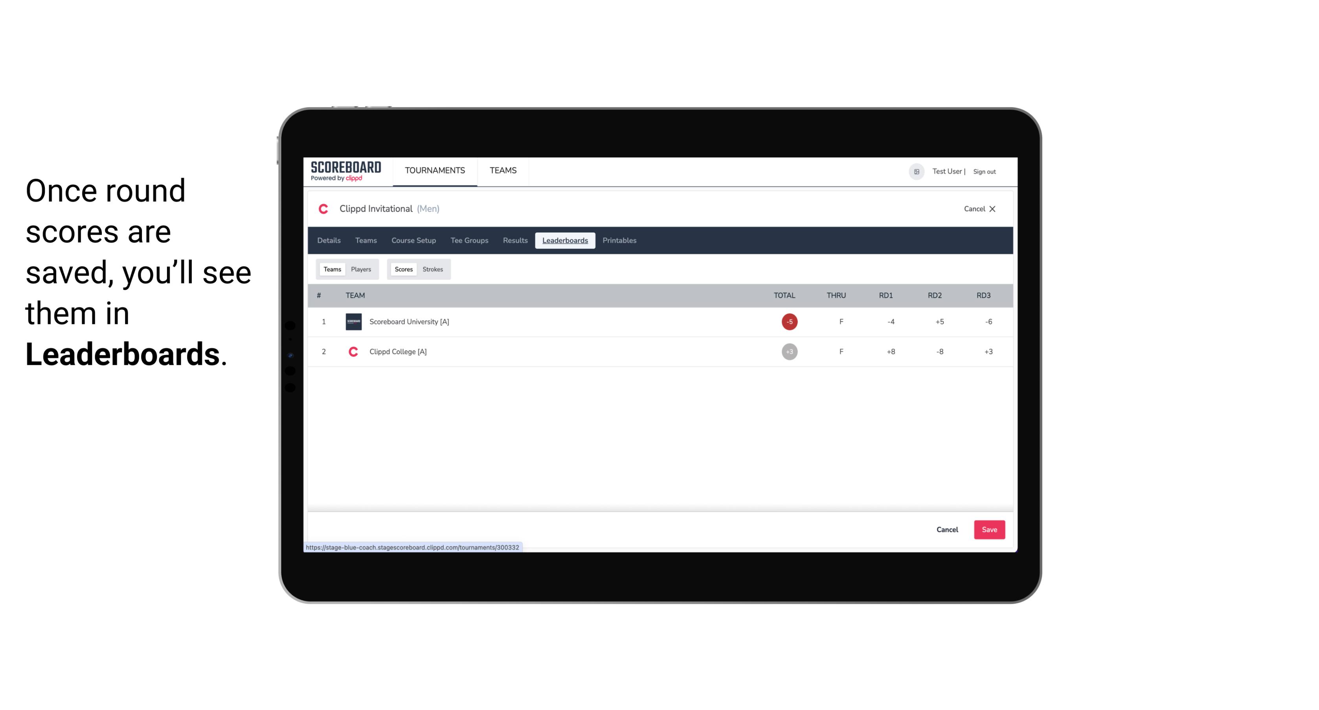Click the Cancel X button

coord(978,208)
